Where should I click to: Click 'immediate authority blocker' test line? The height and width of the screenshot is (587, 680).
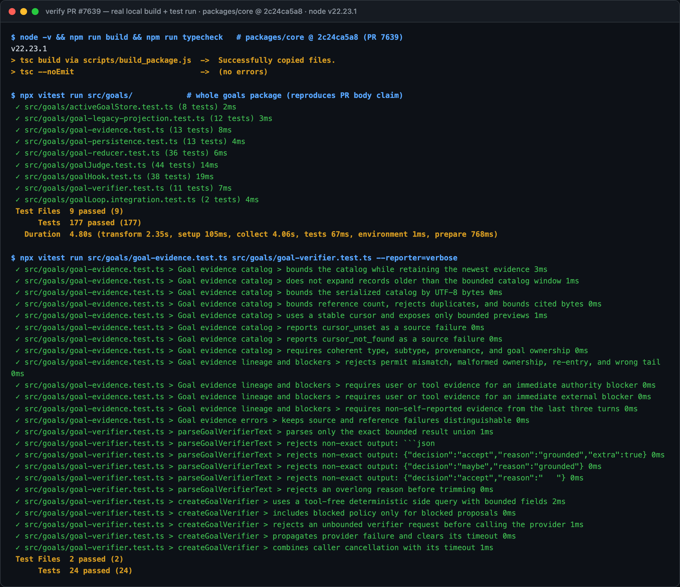point(335,385)
